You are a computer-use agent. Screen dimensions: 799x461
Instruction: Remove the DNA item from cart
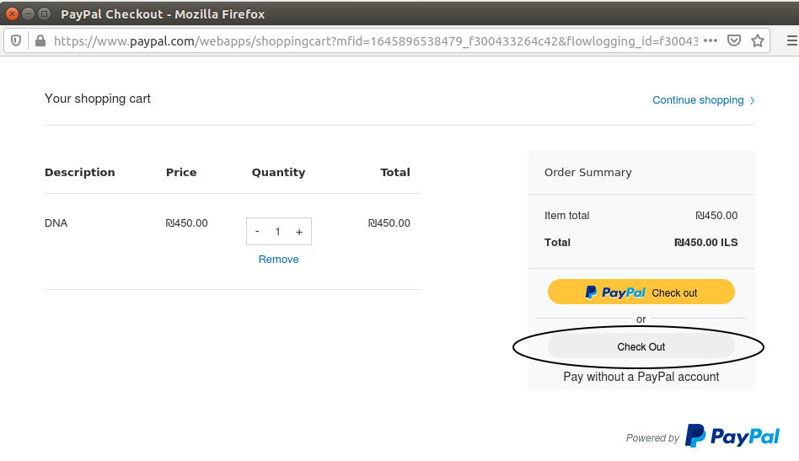(x=278, y=260)
